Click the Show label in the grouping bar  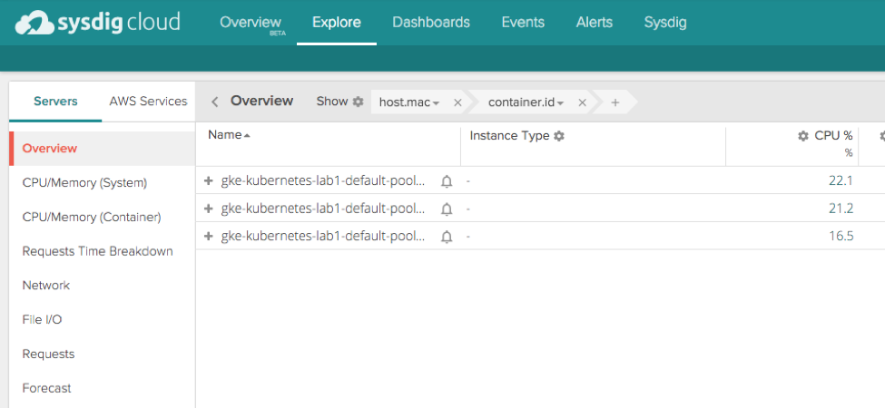point(332,102)
